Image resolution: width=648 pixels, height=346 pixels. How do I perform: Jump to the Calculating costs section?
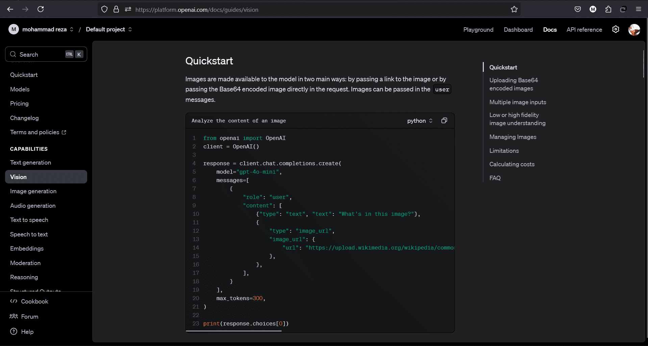tap(512, 164)
